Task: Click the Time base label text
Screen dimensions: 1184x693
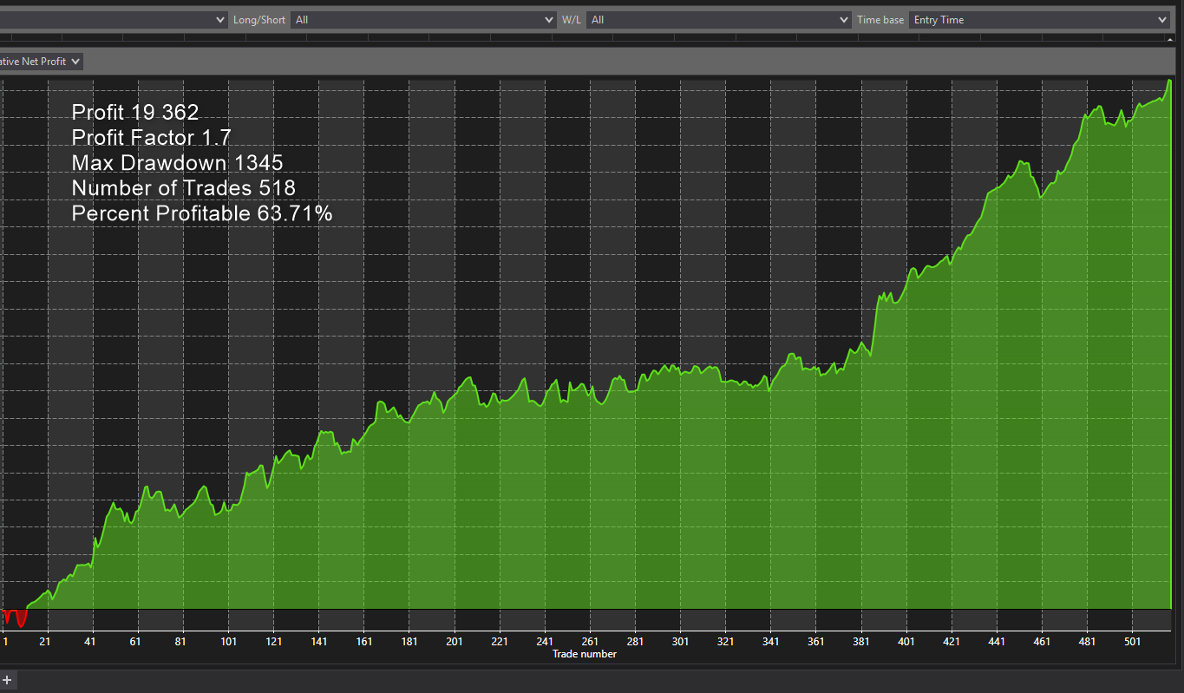Action: (x=880, y=20)
